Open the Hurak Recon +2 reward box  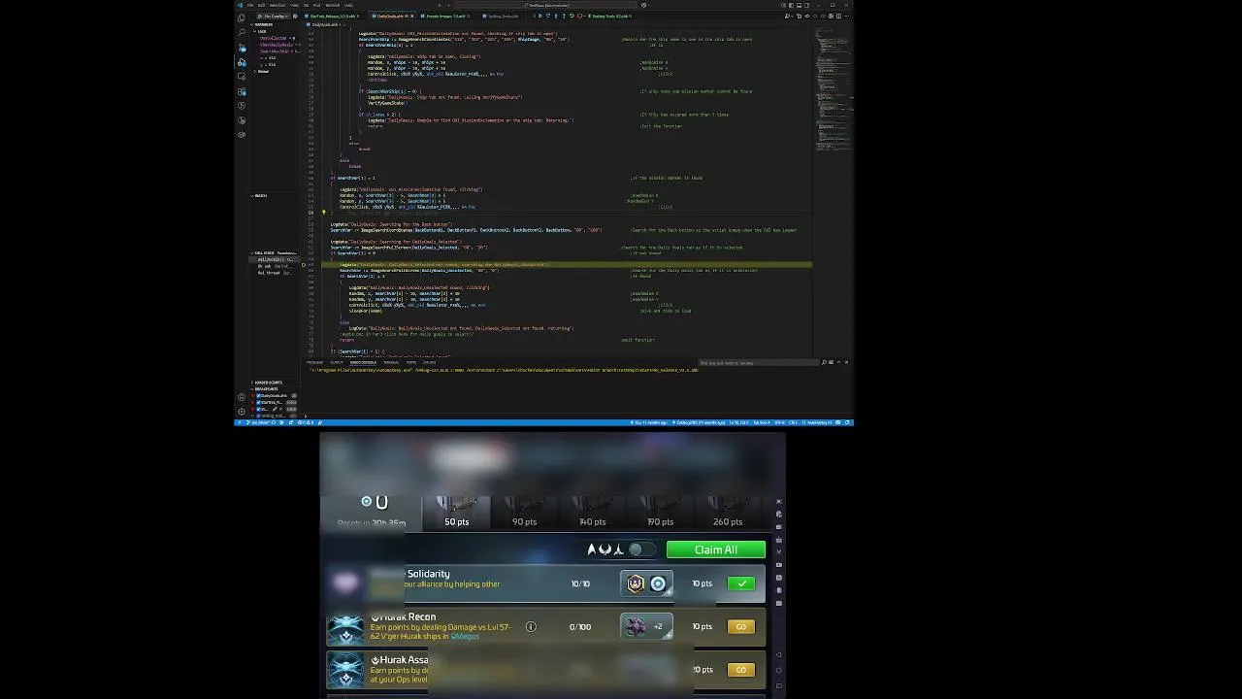(646, 626)
